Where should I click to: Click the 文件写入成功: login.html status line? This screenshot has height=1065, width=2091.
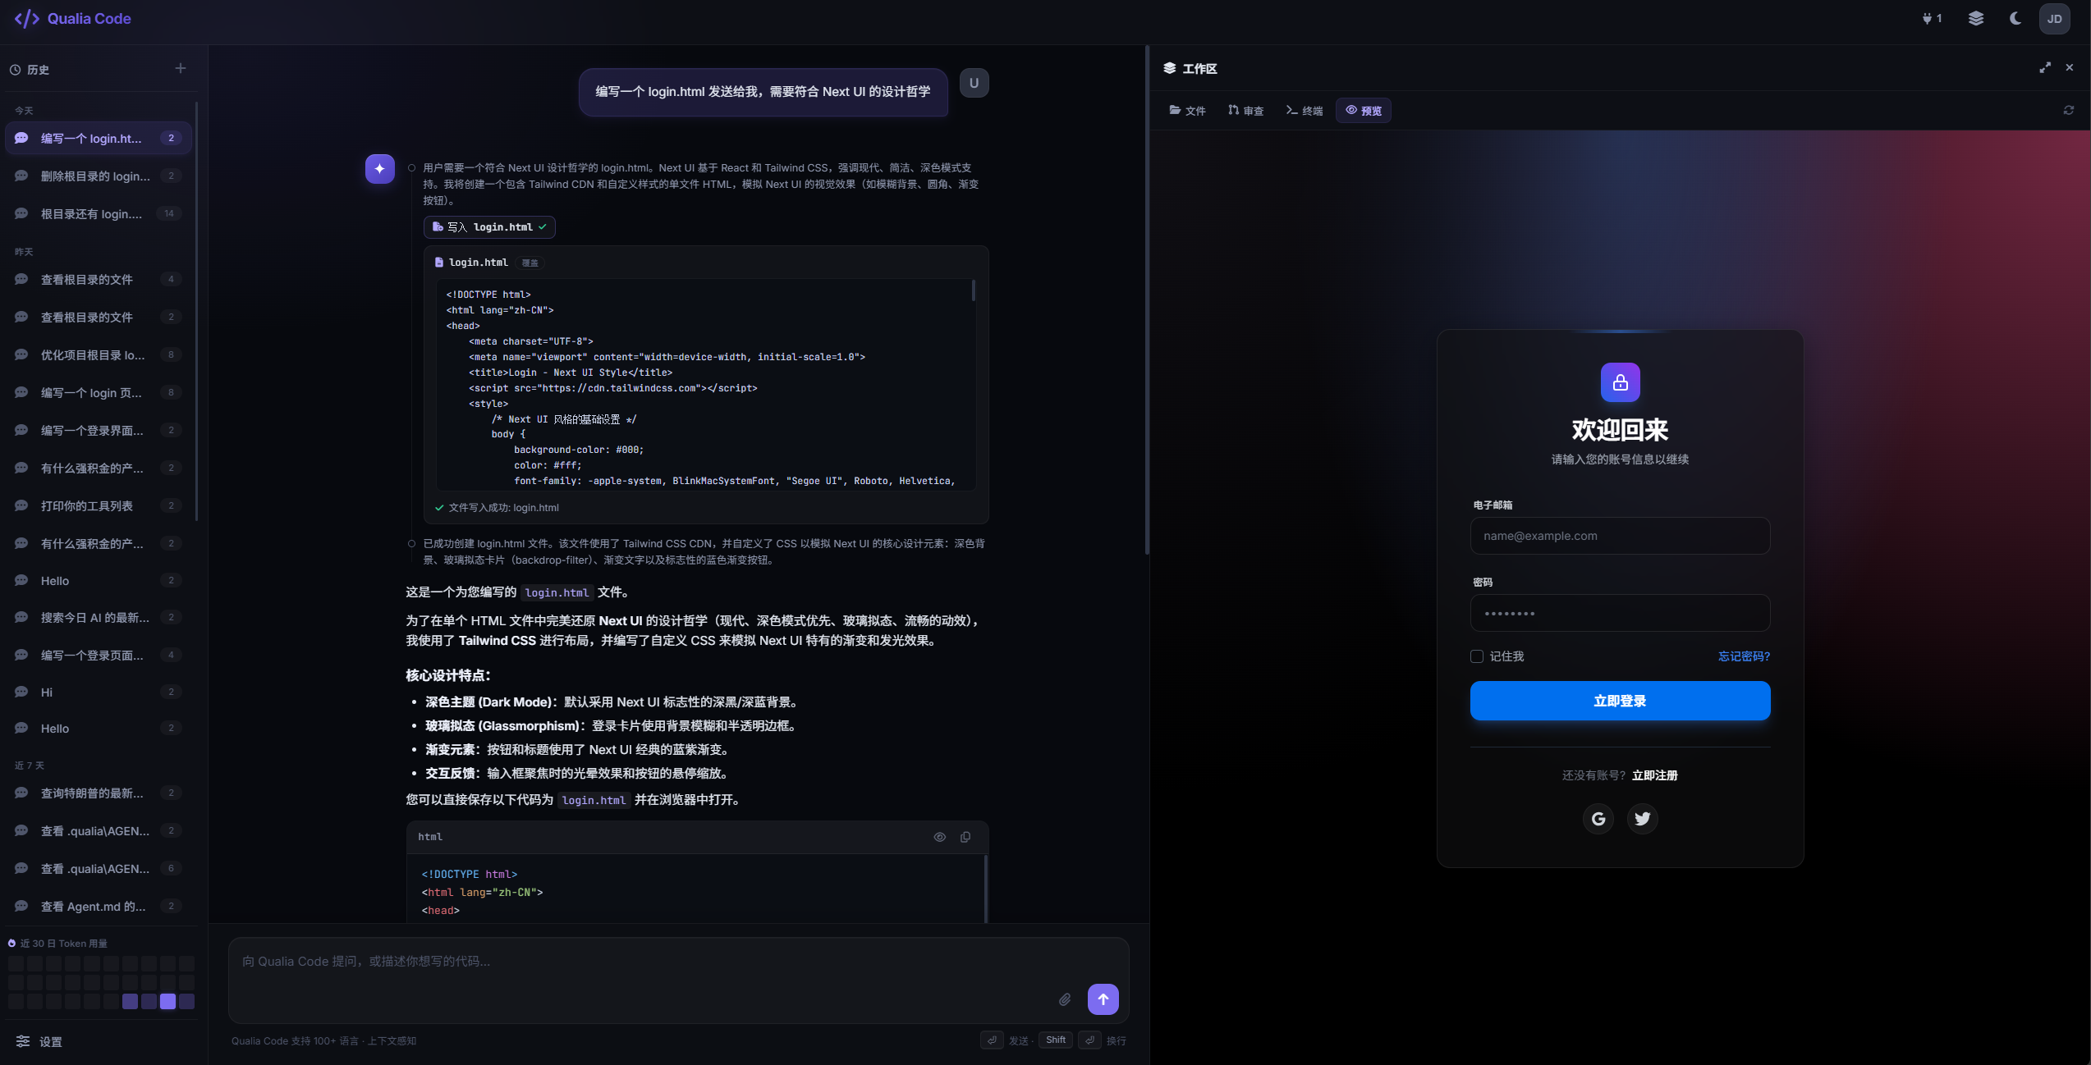coord(497,508)
